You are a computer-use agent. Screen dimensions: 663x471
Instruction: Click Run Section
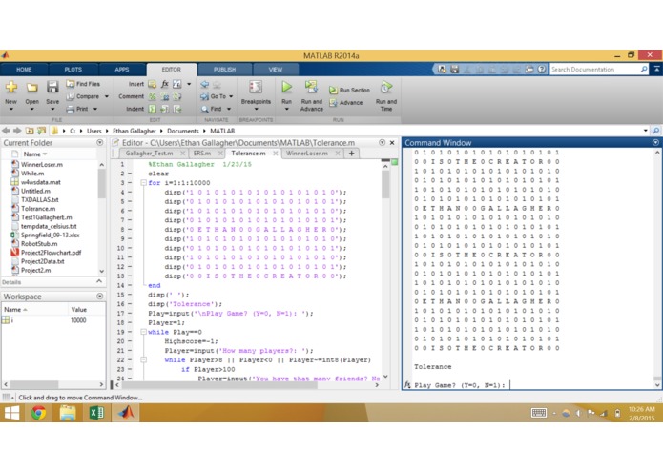[x=349, y=90]
